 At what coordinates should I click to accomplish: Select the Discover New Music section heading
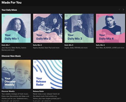pos(11,56)
